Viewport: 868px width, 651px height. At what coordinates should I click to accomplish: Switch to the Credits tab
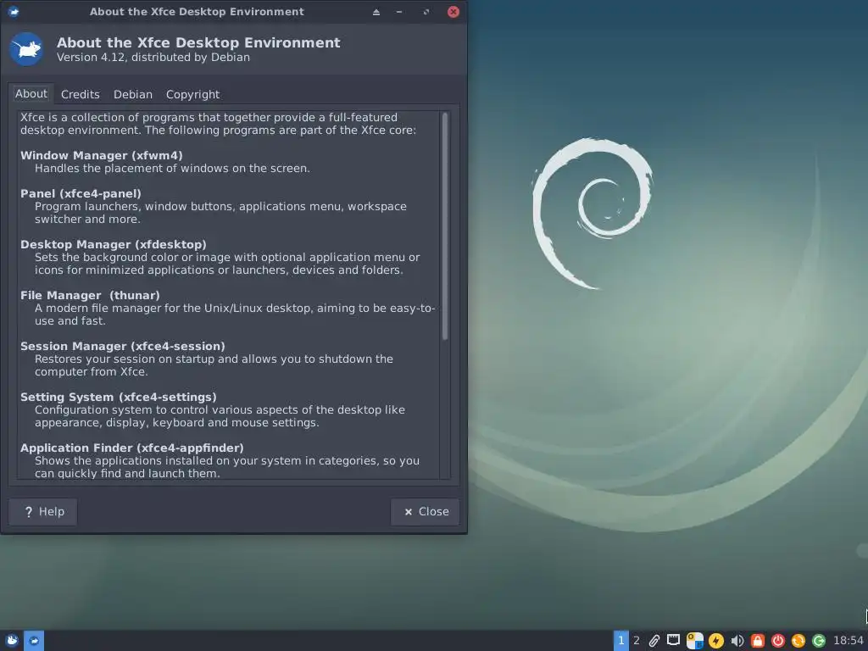(81, 94)
